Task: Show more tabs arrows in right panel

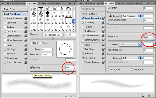Action: (x=148, y=3)
